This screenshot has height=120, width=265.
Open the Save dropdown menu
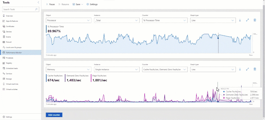tap(78, 4)
